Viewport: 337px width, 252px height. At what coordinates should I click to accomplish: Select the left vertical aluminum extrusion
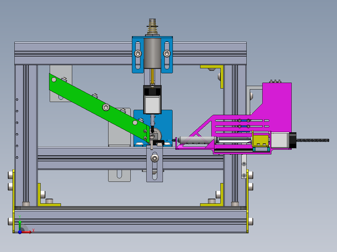26,136
